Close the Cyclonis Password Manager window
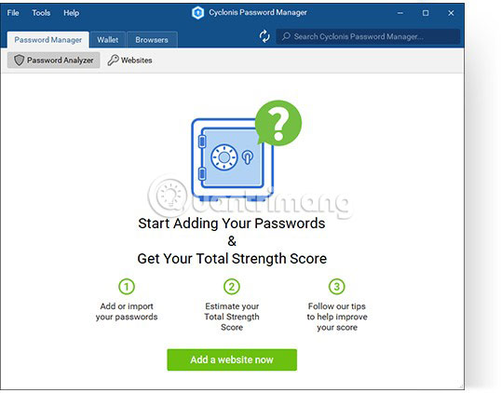 (x=451, y=13)
